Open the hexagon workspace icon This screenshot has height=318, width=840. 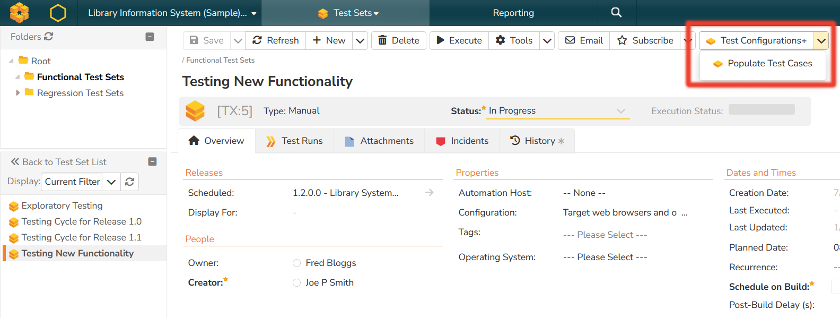click(58, 13)
